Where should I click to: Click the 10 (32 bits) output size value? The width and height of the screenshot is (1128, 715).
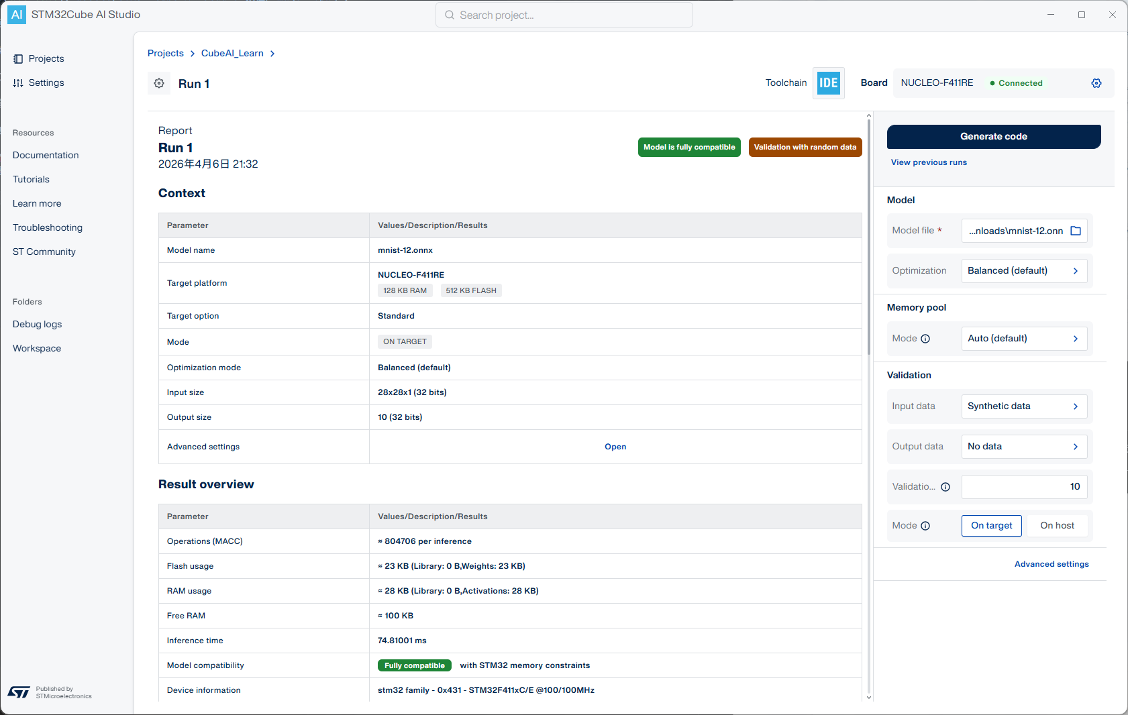pyautogui.click(x=400, y=417)
